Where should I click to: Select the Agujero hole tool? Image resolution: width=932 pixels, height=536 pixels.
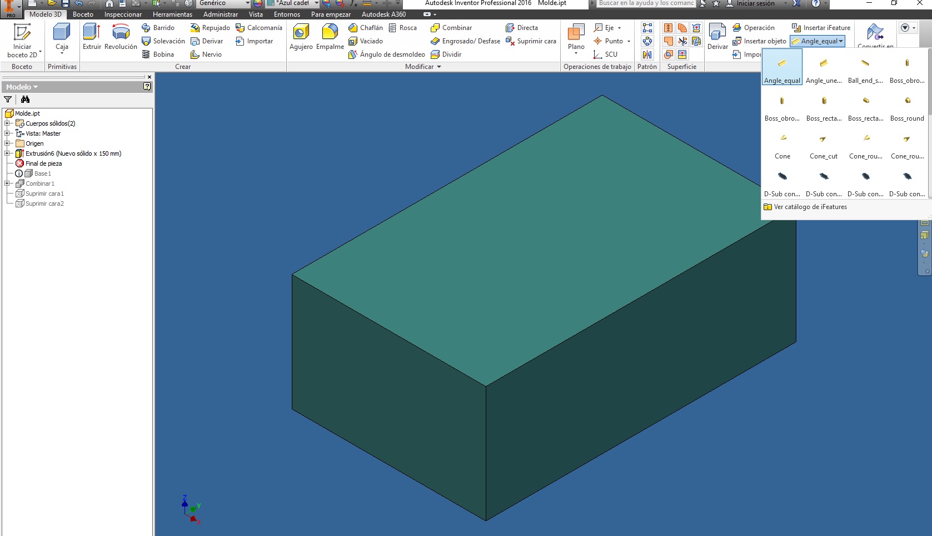301,37
